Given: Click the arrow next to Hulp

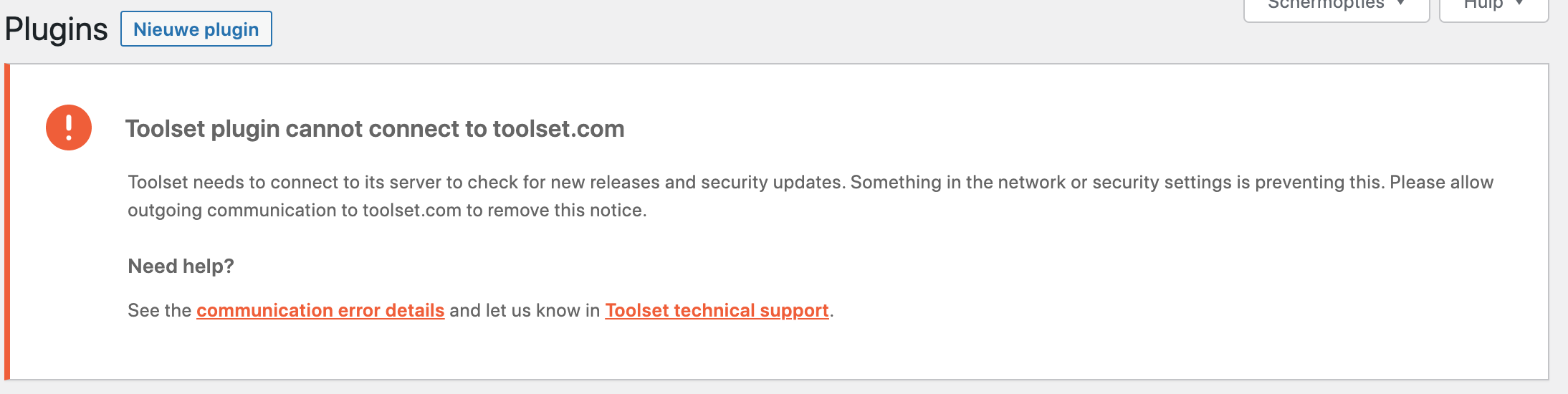Looking at the screenshot, I should click(x=1519, y=4).
